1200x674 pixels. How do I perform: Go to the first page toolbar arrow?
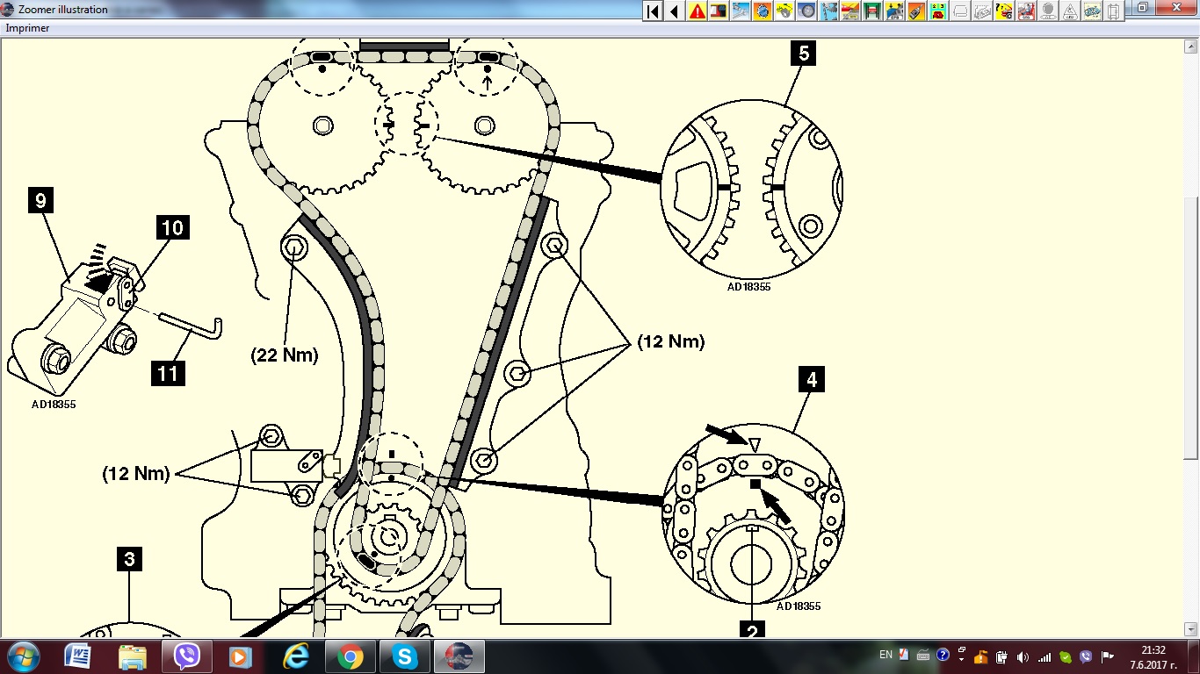pos(653,11)
